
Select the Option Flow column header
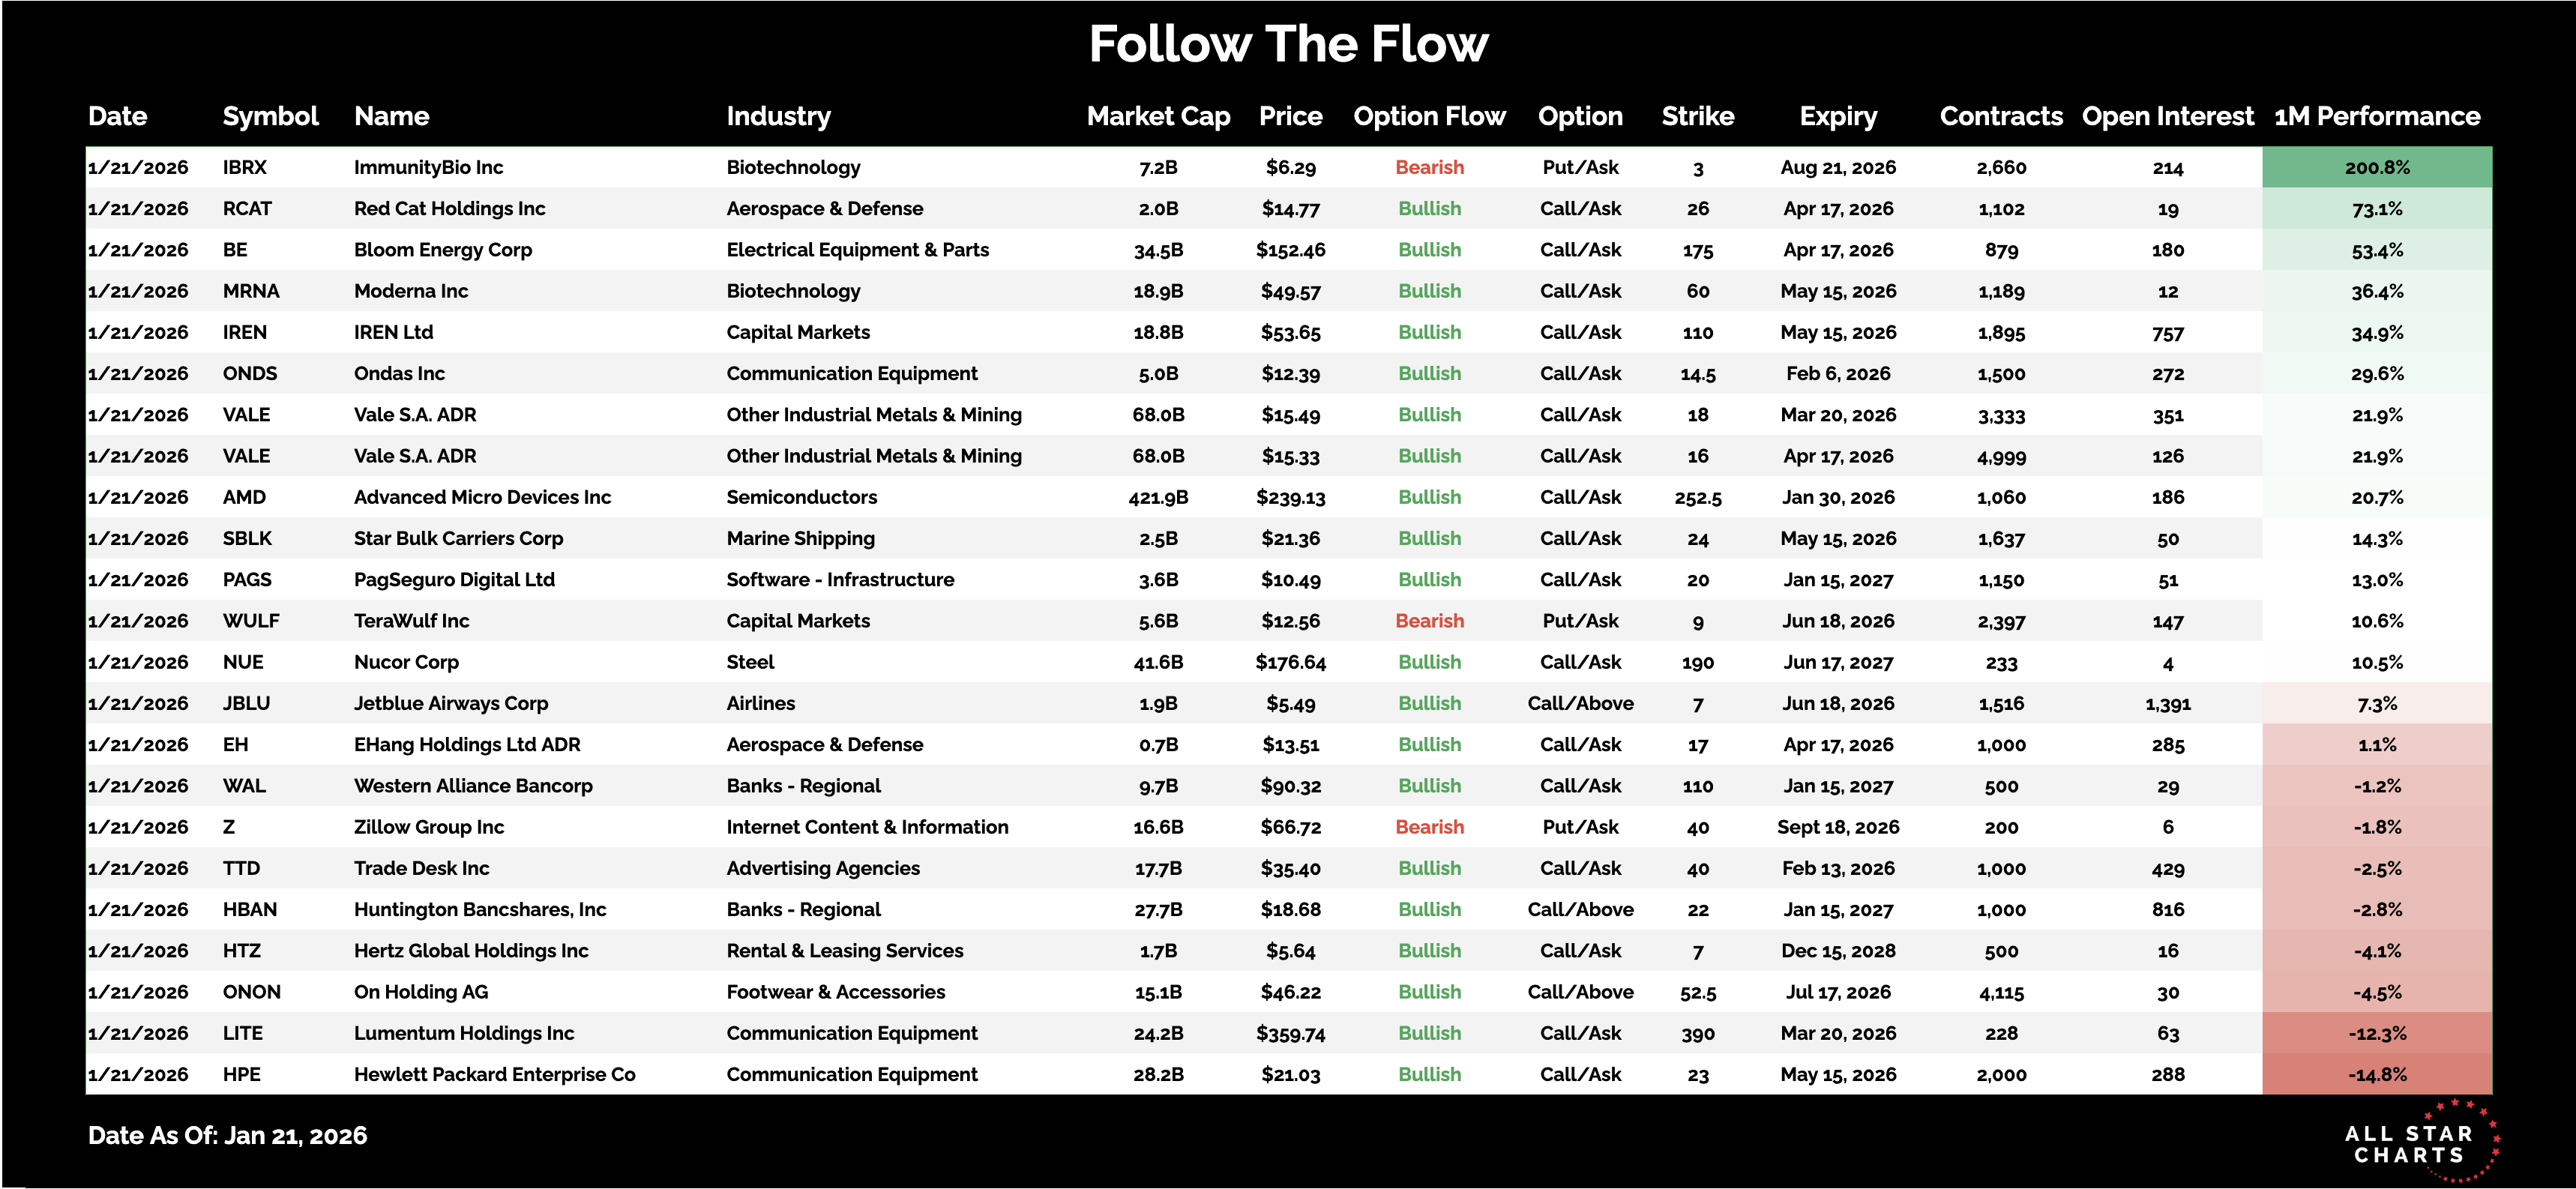pos(1429,116)
